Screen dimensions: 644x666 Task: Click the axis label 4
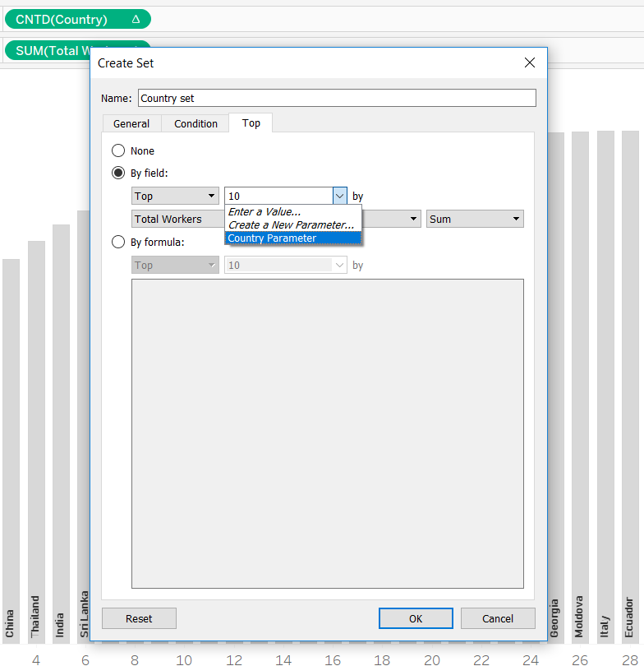pyautogui.click(x=36, y=659)
